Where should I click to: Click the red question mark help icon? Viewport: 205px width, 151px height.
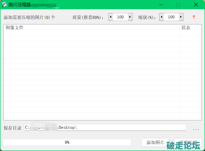pos(194,17)
